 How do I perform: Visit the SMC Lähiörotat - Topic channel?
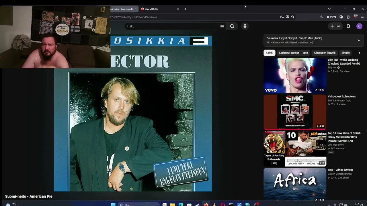tap(339, 100)
